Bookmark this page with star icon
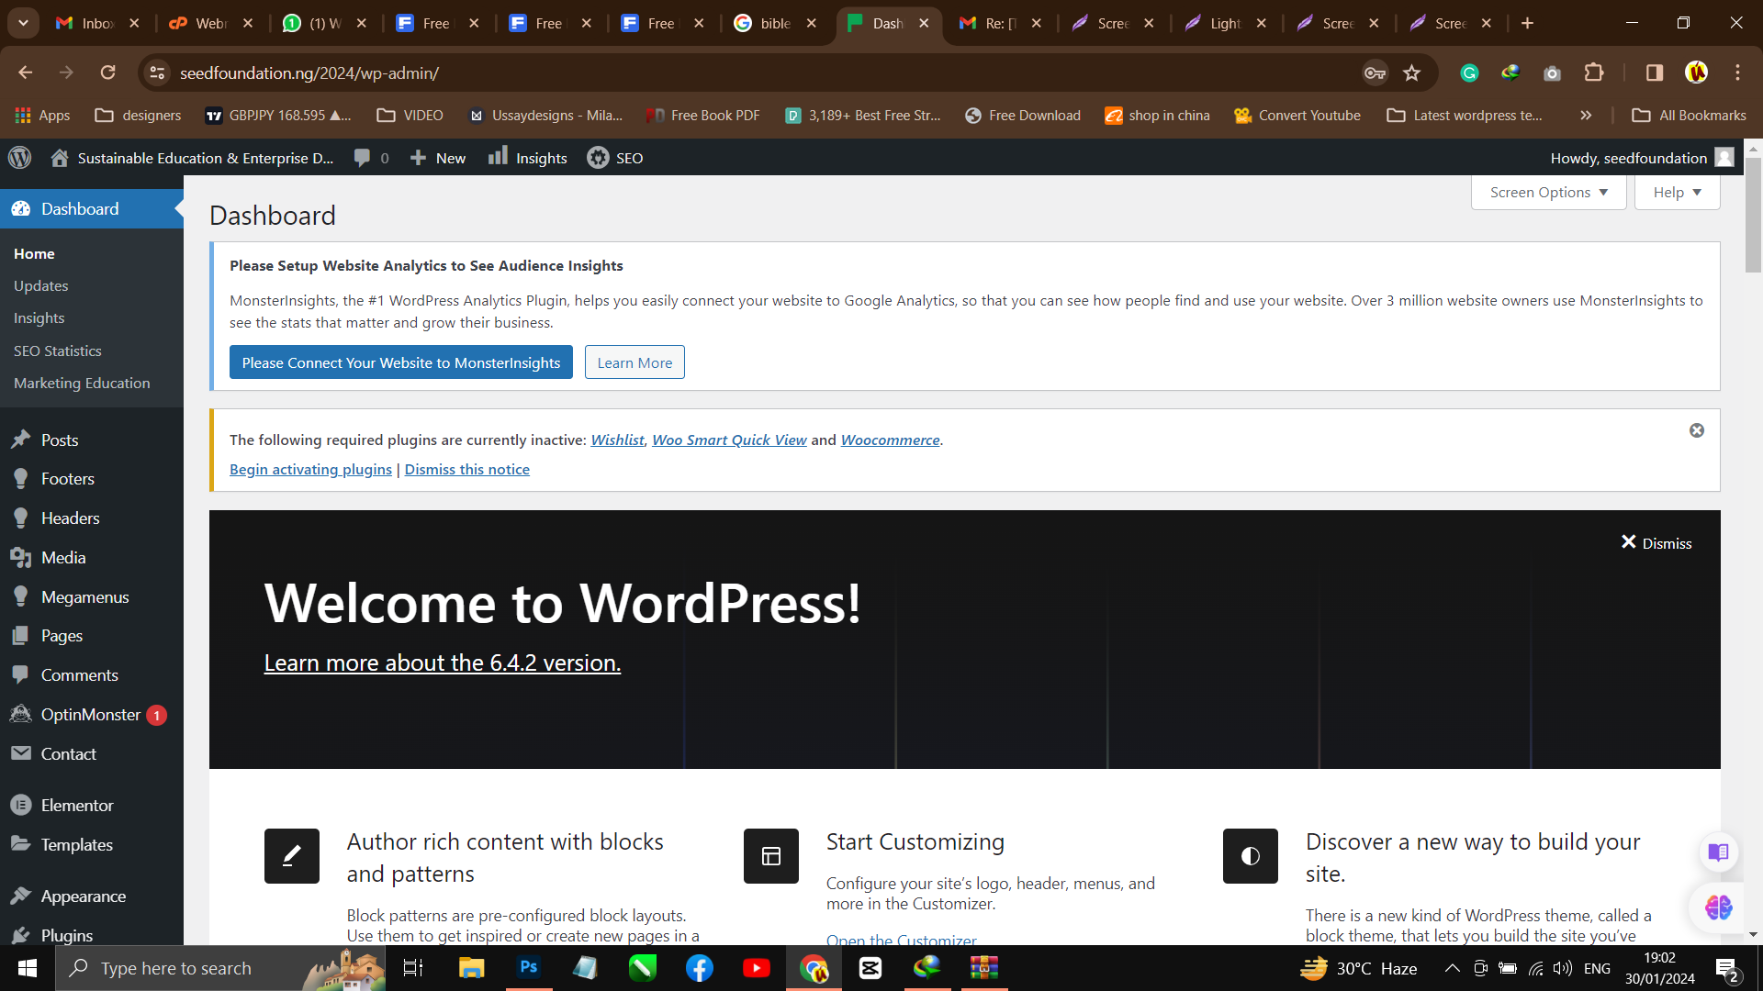 click(x=1412, y=72)
